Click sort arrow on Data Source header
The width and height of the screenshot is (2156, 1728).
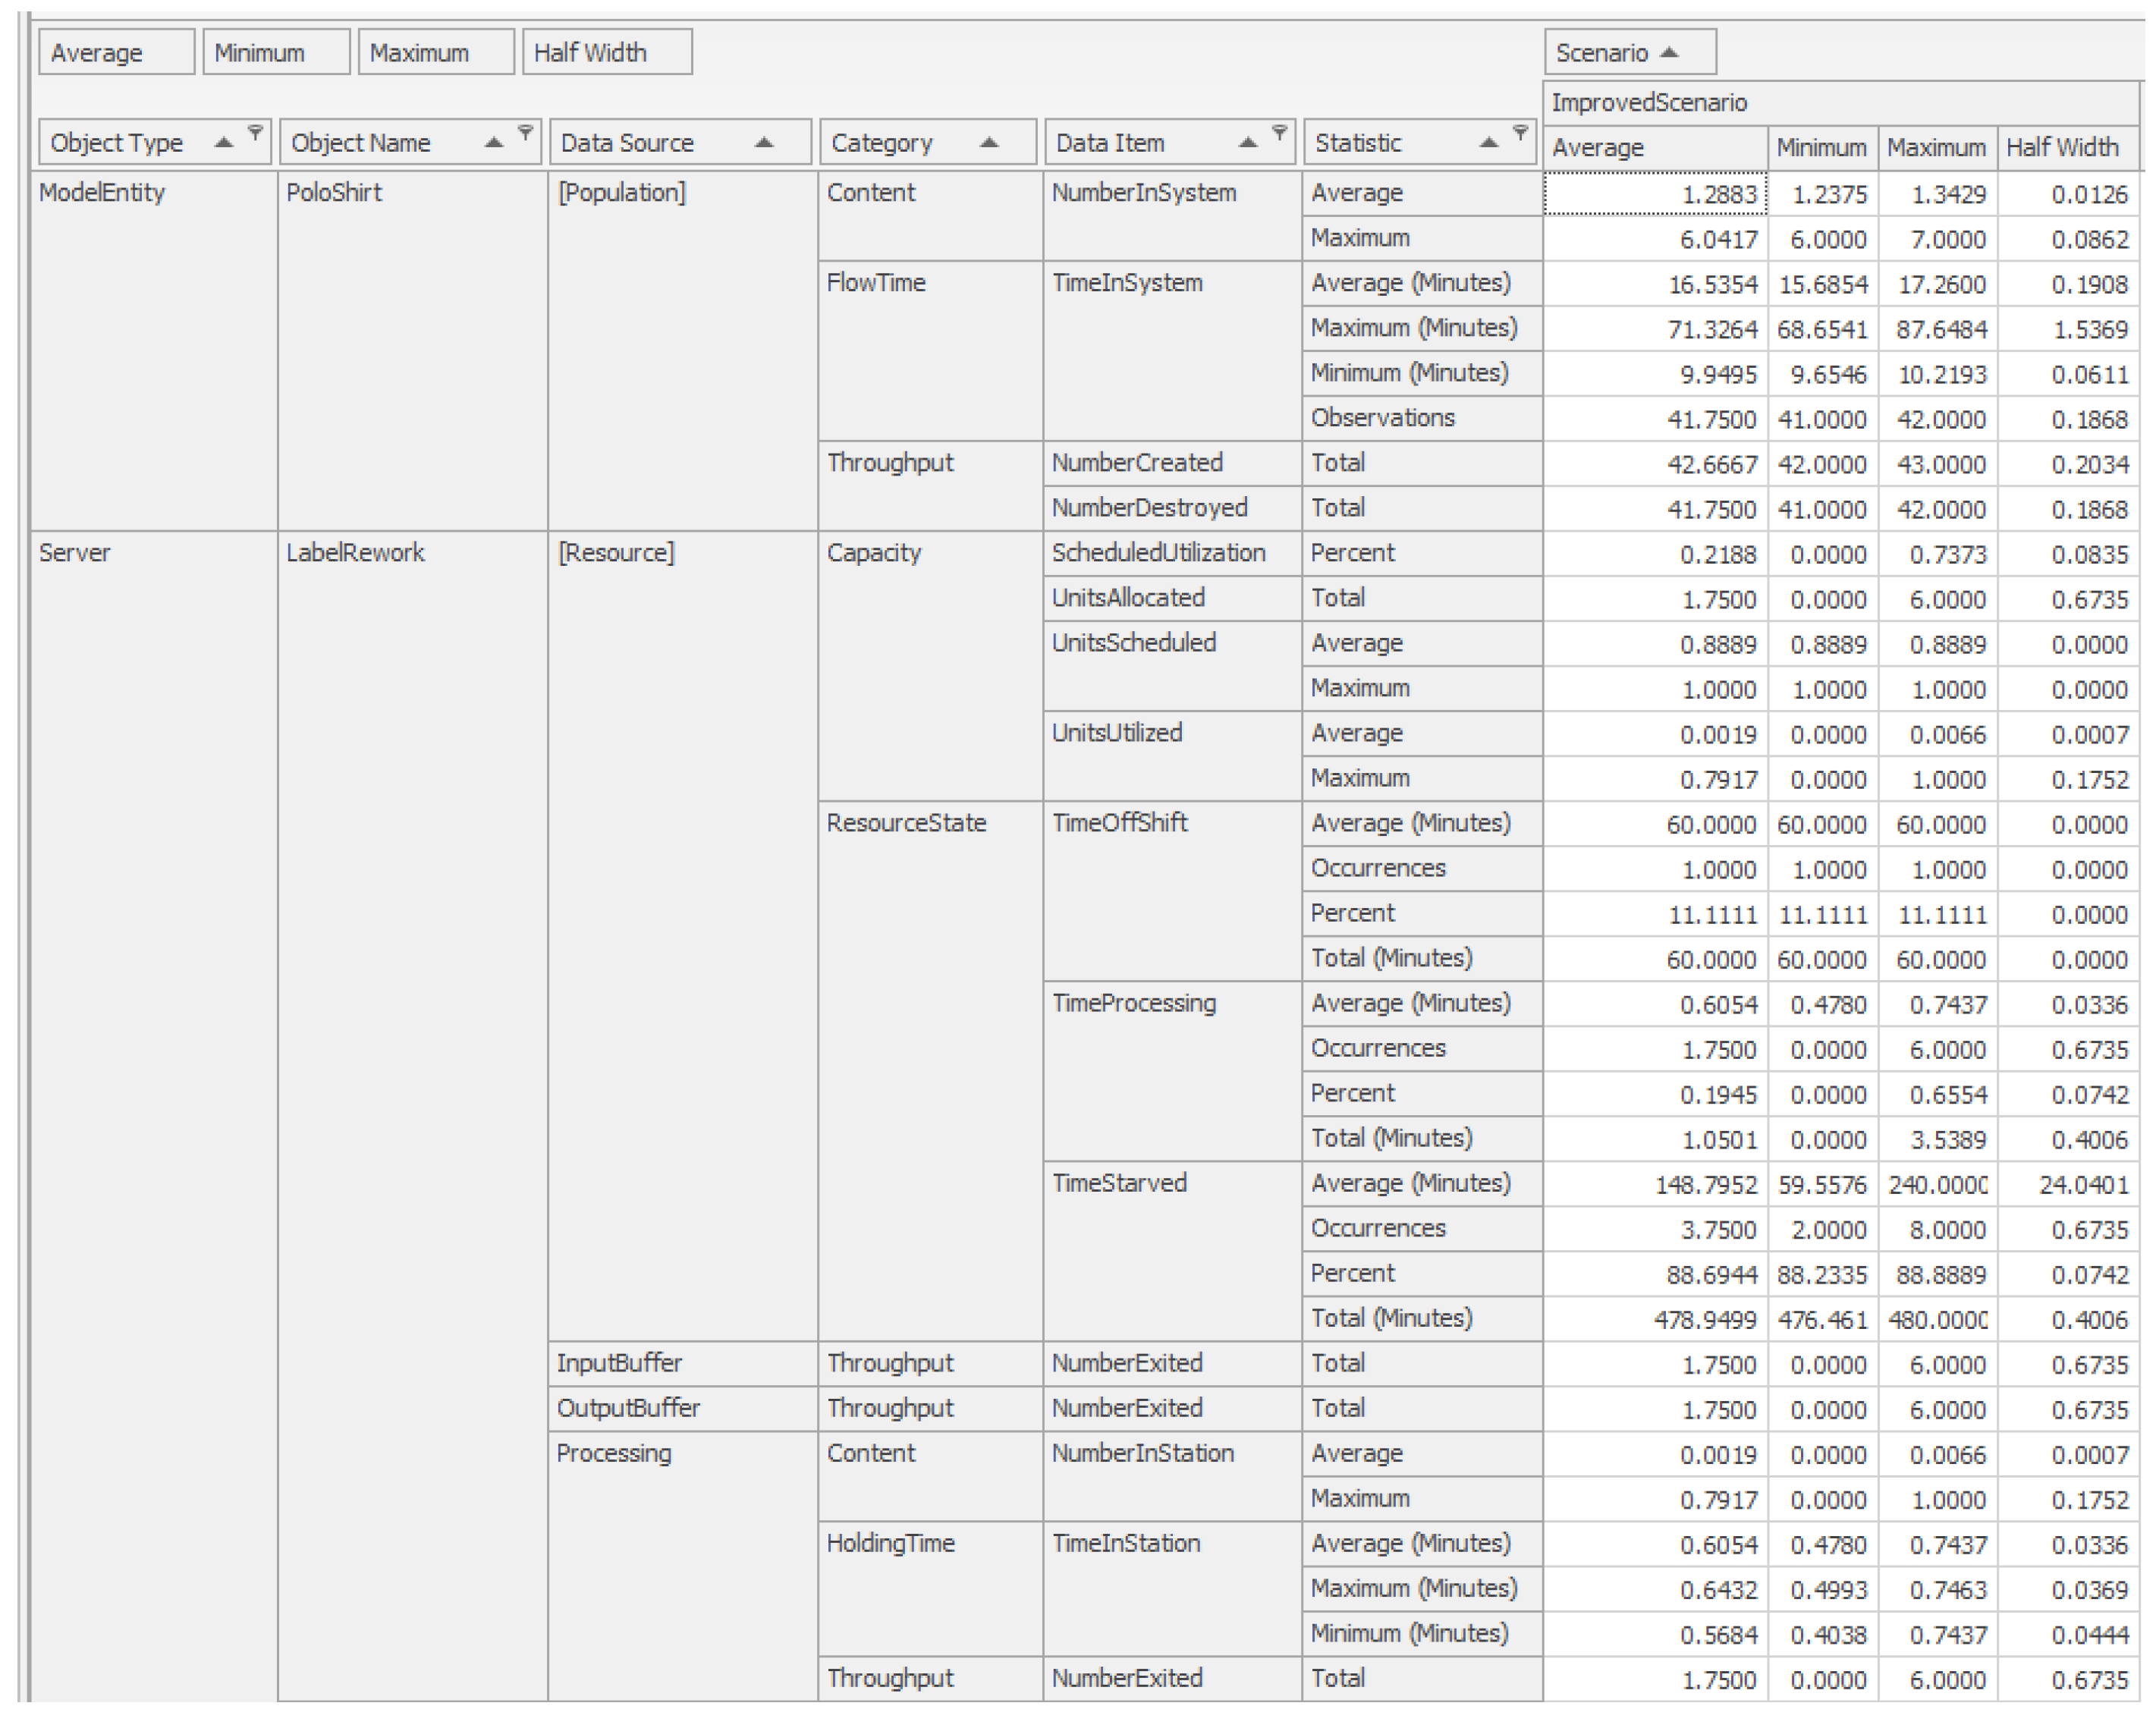pyautogui.click(x=764, y=143)
